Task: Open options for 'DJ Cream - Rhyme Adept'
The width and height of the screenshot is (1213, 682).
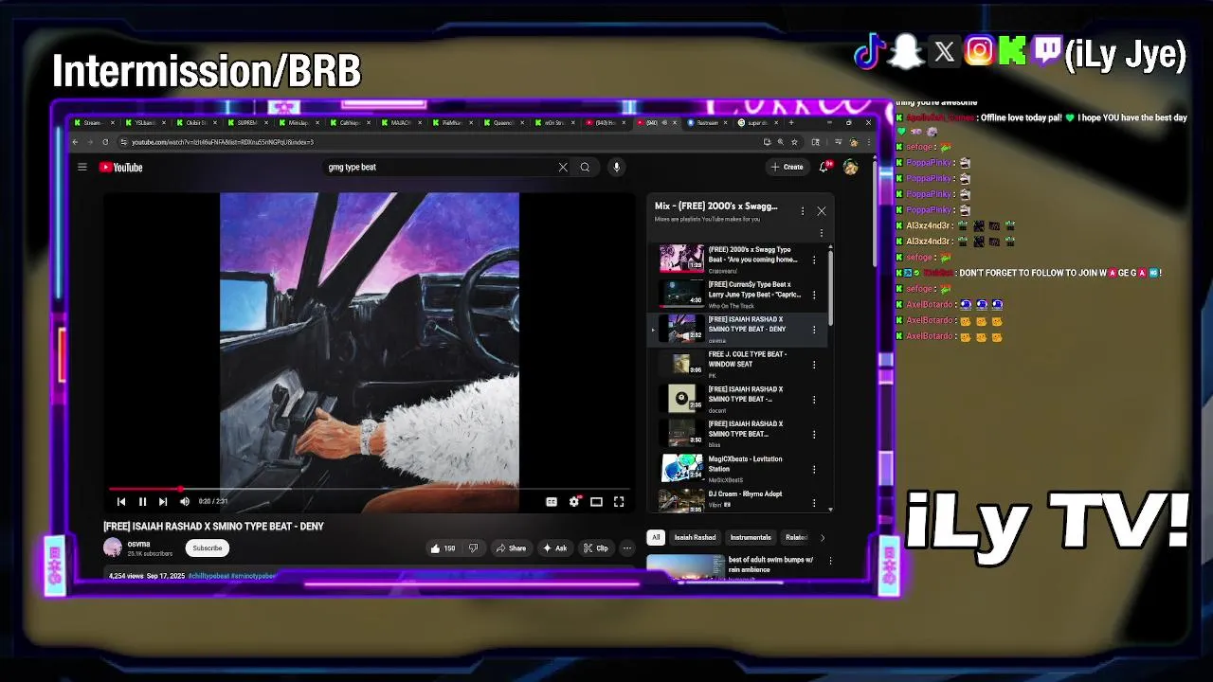Action: click(x=813, y=504)
